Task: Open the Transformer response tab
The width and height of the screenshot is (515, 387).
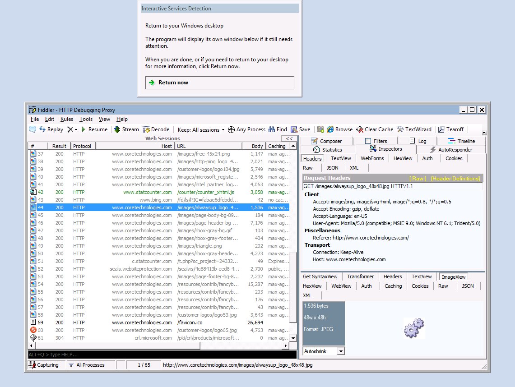Action: (x=360, y=276)
